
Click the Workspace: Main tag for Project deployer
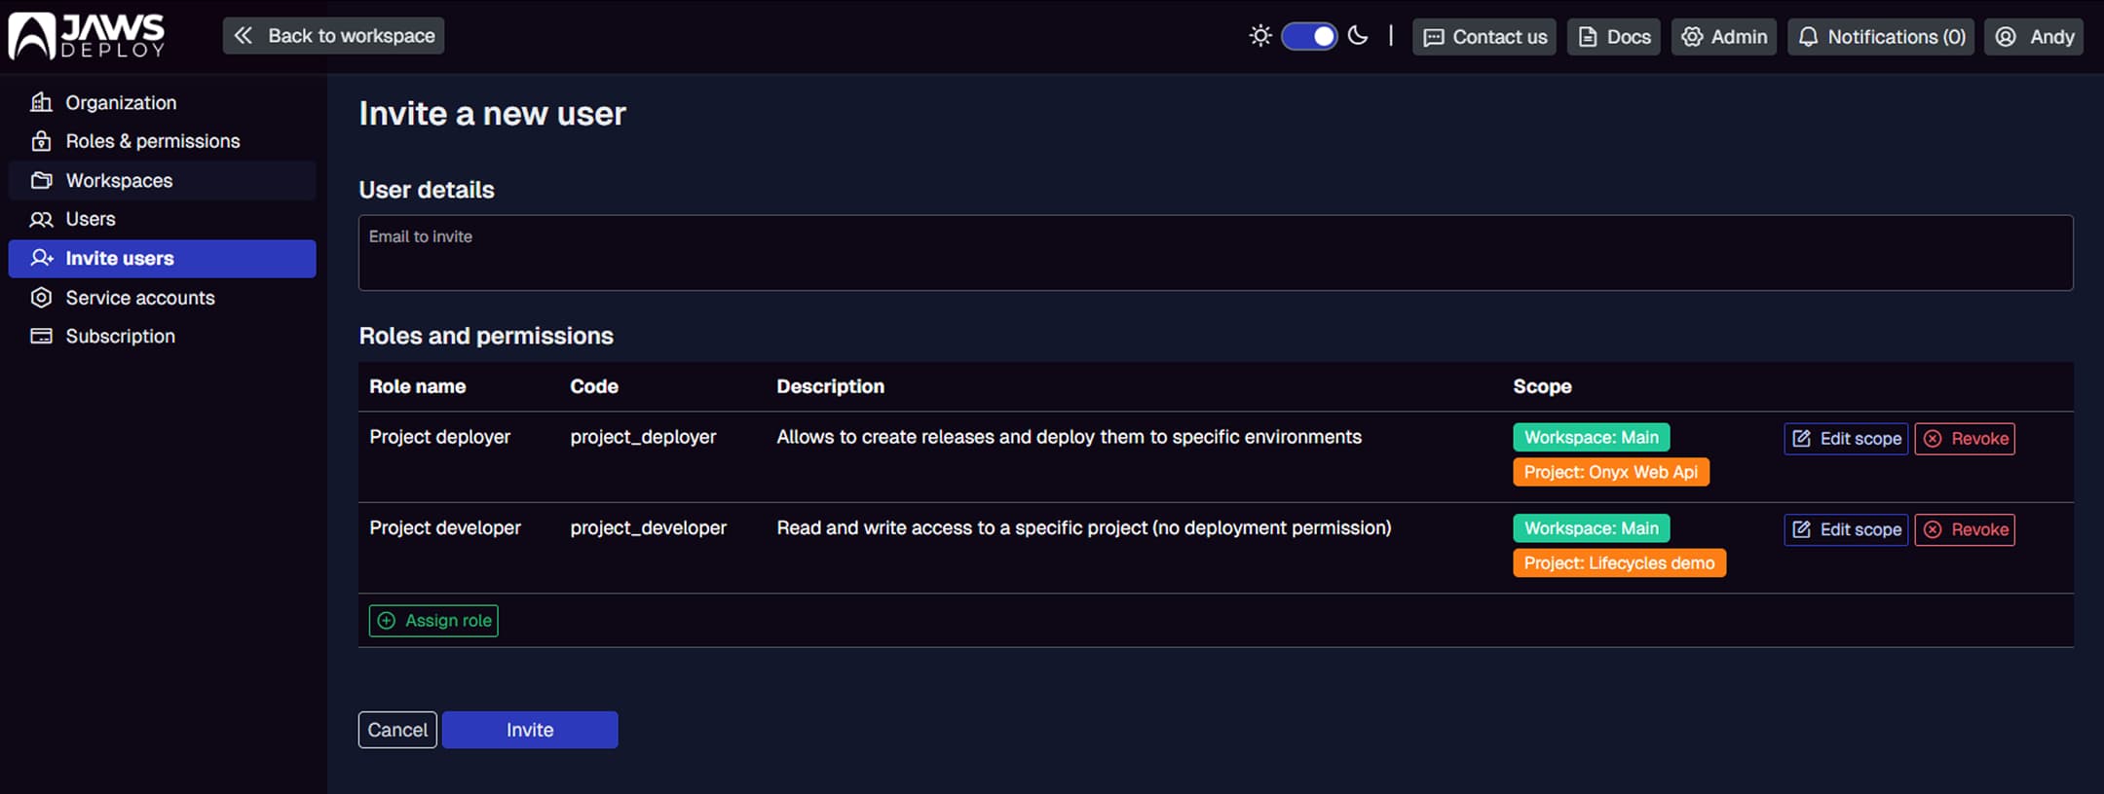tap(1592, 437)
